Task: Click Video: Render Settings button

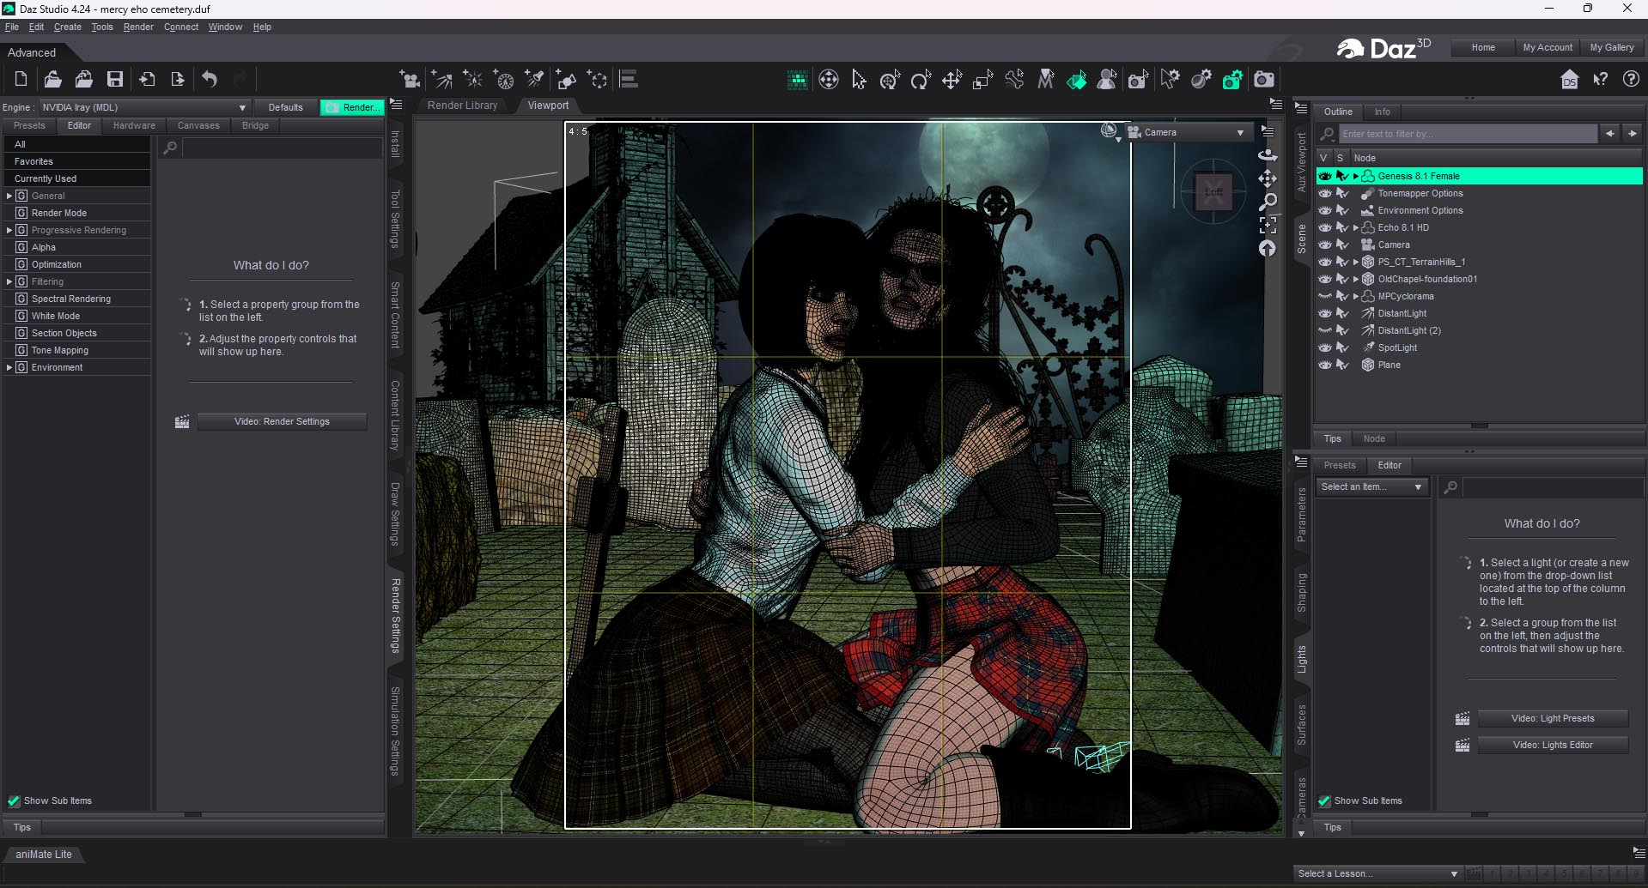Action: click(282, 421)
